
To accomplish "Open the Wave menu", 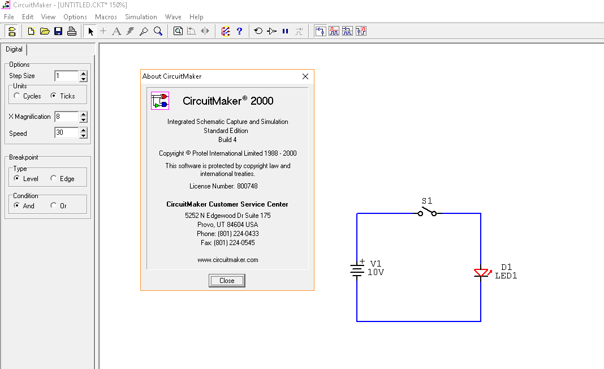I will pyautogui.click(x=173, y=17).
